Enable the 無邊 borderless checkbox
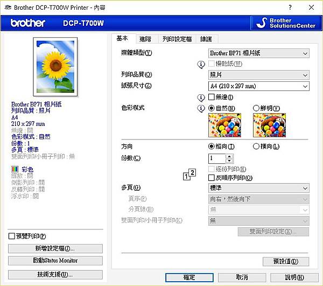Viewport: 323px width, 286px height. (x=212, y=97)
